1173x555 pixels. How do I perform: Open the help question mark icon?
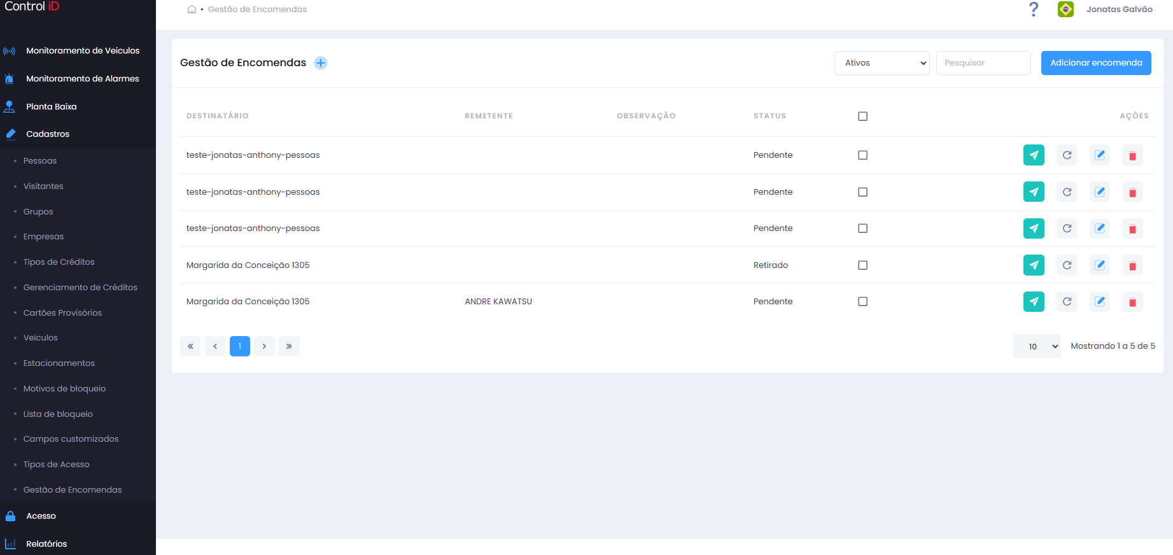point(1034,10)
